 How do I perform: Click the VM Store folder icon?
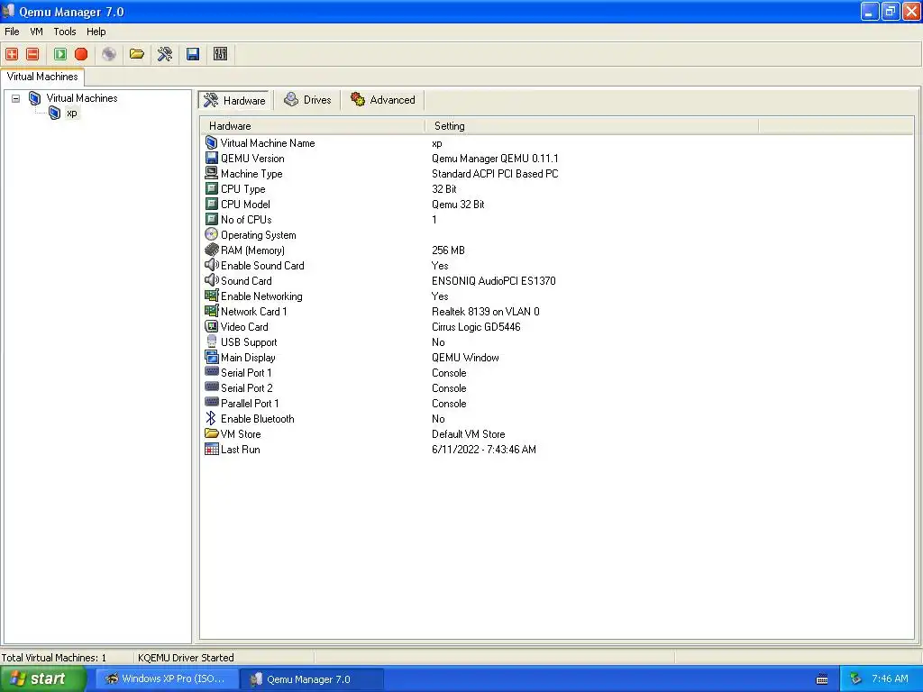(x=211, y=433)
